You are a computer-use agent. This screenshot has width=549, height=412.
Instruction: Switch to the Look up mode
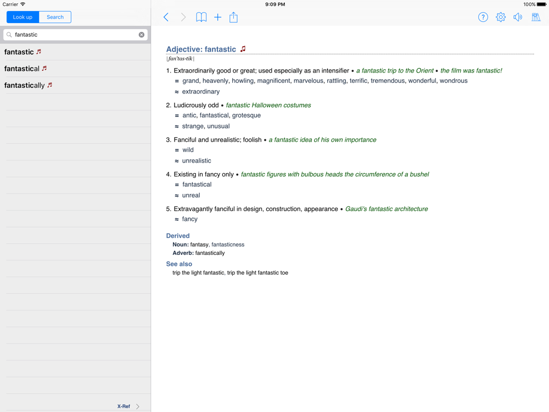pyautogui.click(x=23, y=17)
